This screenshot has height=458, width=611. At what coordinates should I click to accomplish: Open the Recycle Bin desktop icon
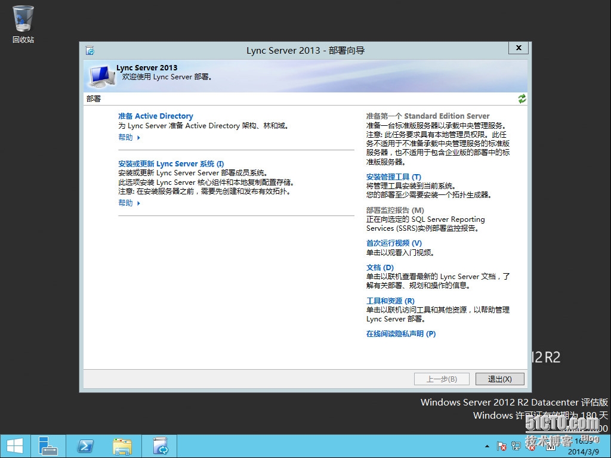23,24
